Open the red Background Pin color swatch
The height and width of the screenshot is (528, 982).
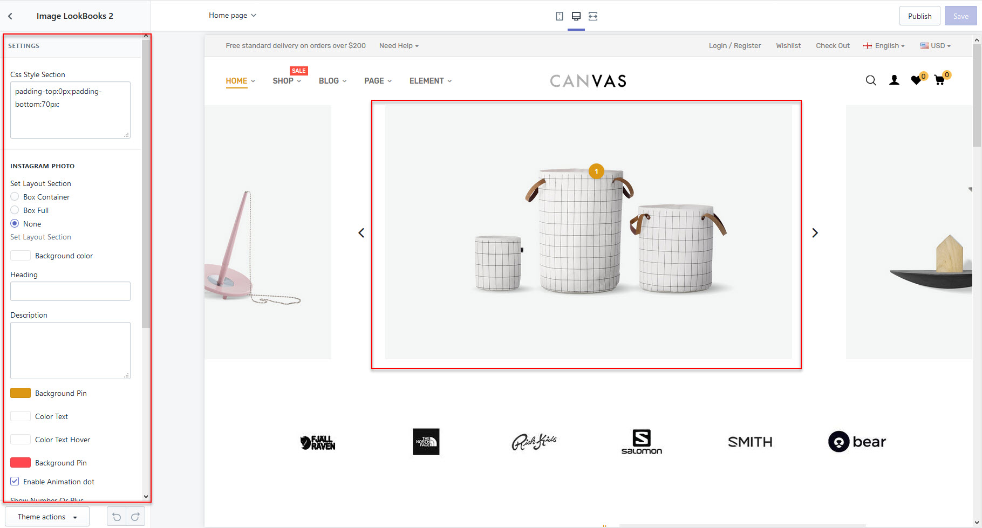point(21,463)
